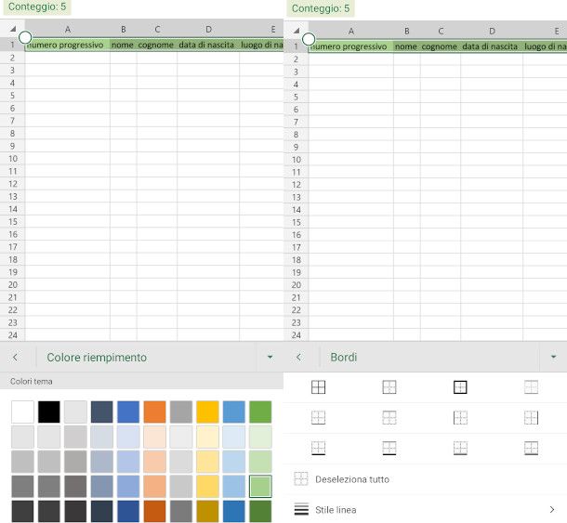Click the 'Colori tema' section label
567x523 pixels.
pyautogui.click(x=31, y=381)
